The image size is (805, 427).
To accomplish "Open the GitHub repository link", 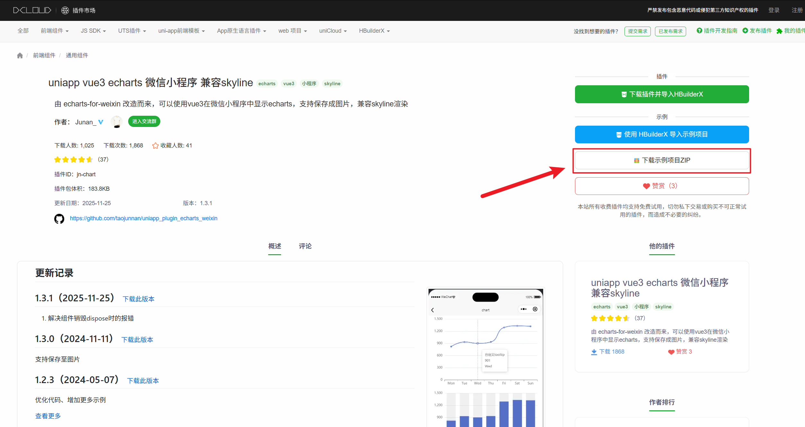I will tap(143, 218).
